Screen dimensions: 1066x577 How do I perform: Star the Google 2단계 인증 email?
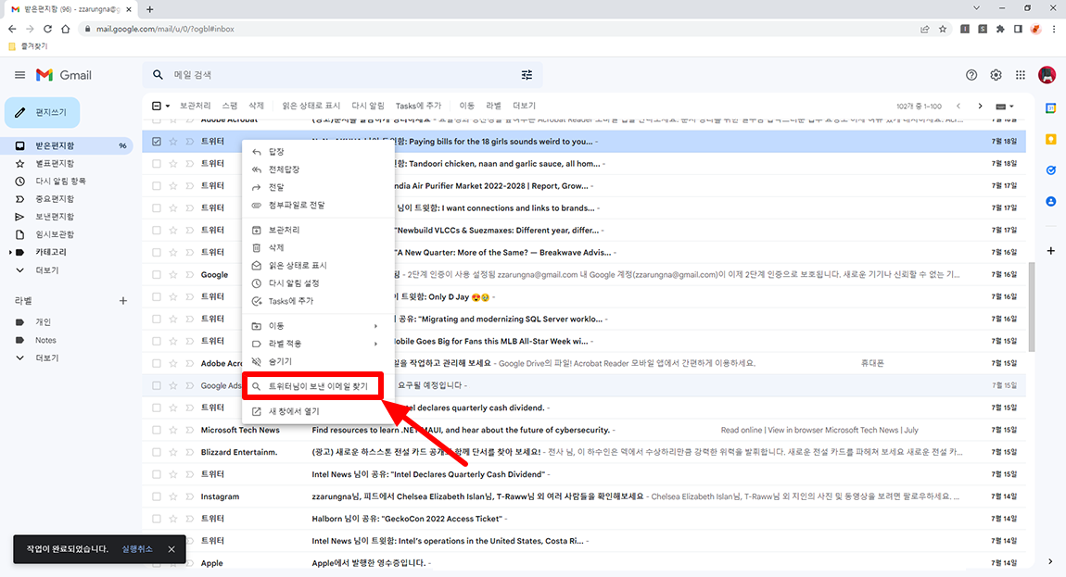click(172, 274)
